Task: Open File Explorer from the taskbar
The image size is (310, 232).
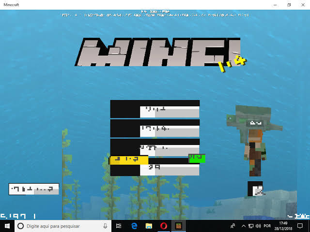Action: coord(149,226)
